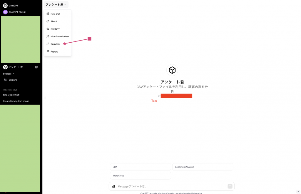Click the help question mark icon
Viewport: 301px width, 194px height.
click(298, 192)
